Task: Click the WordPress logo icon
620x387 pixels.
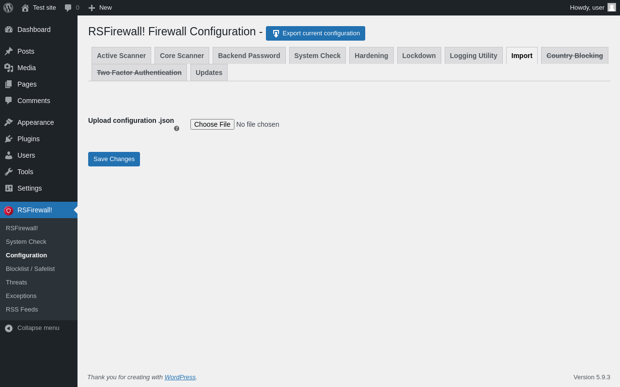Action: click(8, 8)
